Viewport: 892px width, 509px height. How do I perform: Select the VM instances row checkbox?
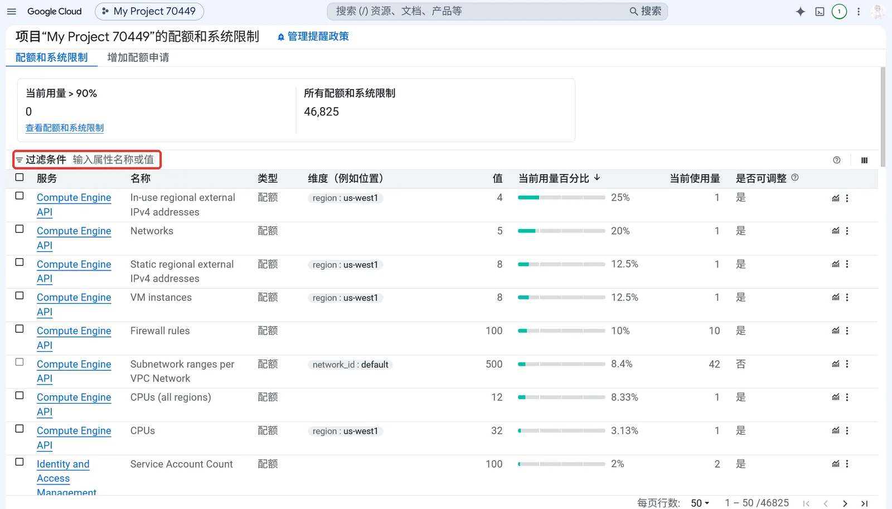coord(20,295)
